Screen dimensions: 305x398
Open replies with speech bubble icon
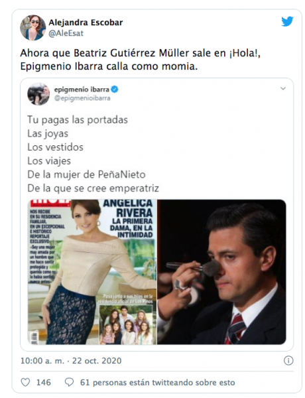(x=69, y=382)
